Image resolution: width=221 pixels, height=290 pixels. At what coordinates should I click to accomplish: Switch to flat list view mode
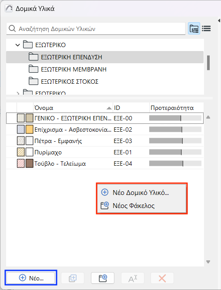point(206,28)
